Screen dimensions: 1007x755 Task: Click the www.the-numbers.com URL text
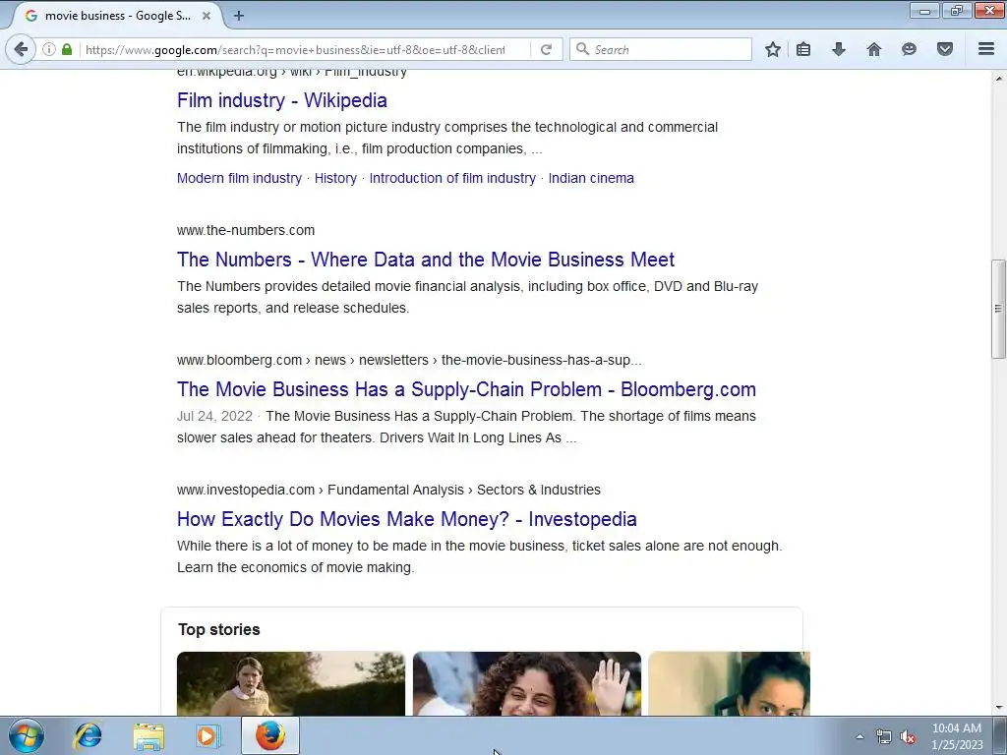point(246,230)
